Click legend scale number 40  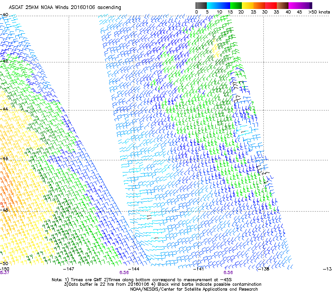click(x=288, y=12)
